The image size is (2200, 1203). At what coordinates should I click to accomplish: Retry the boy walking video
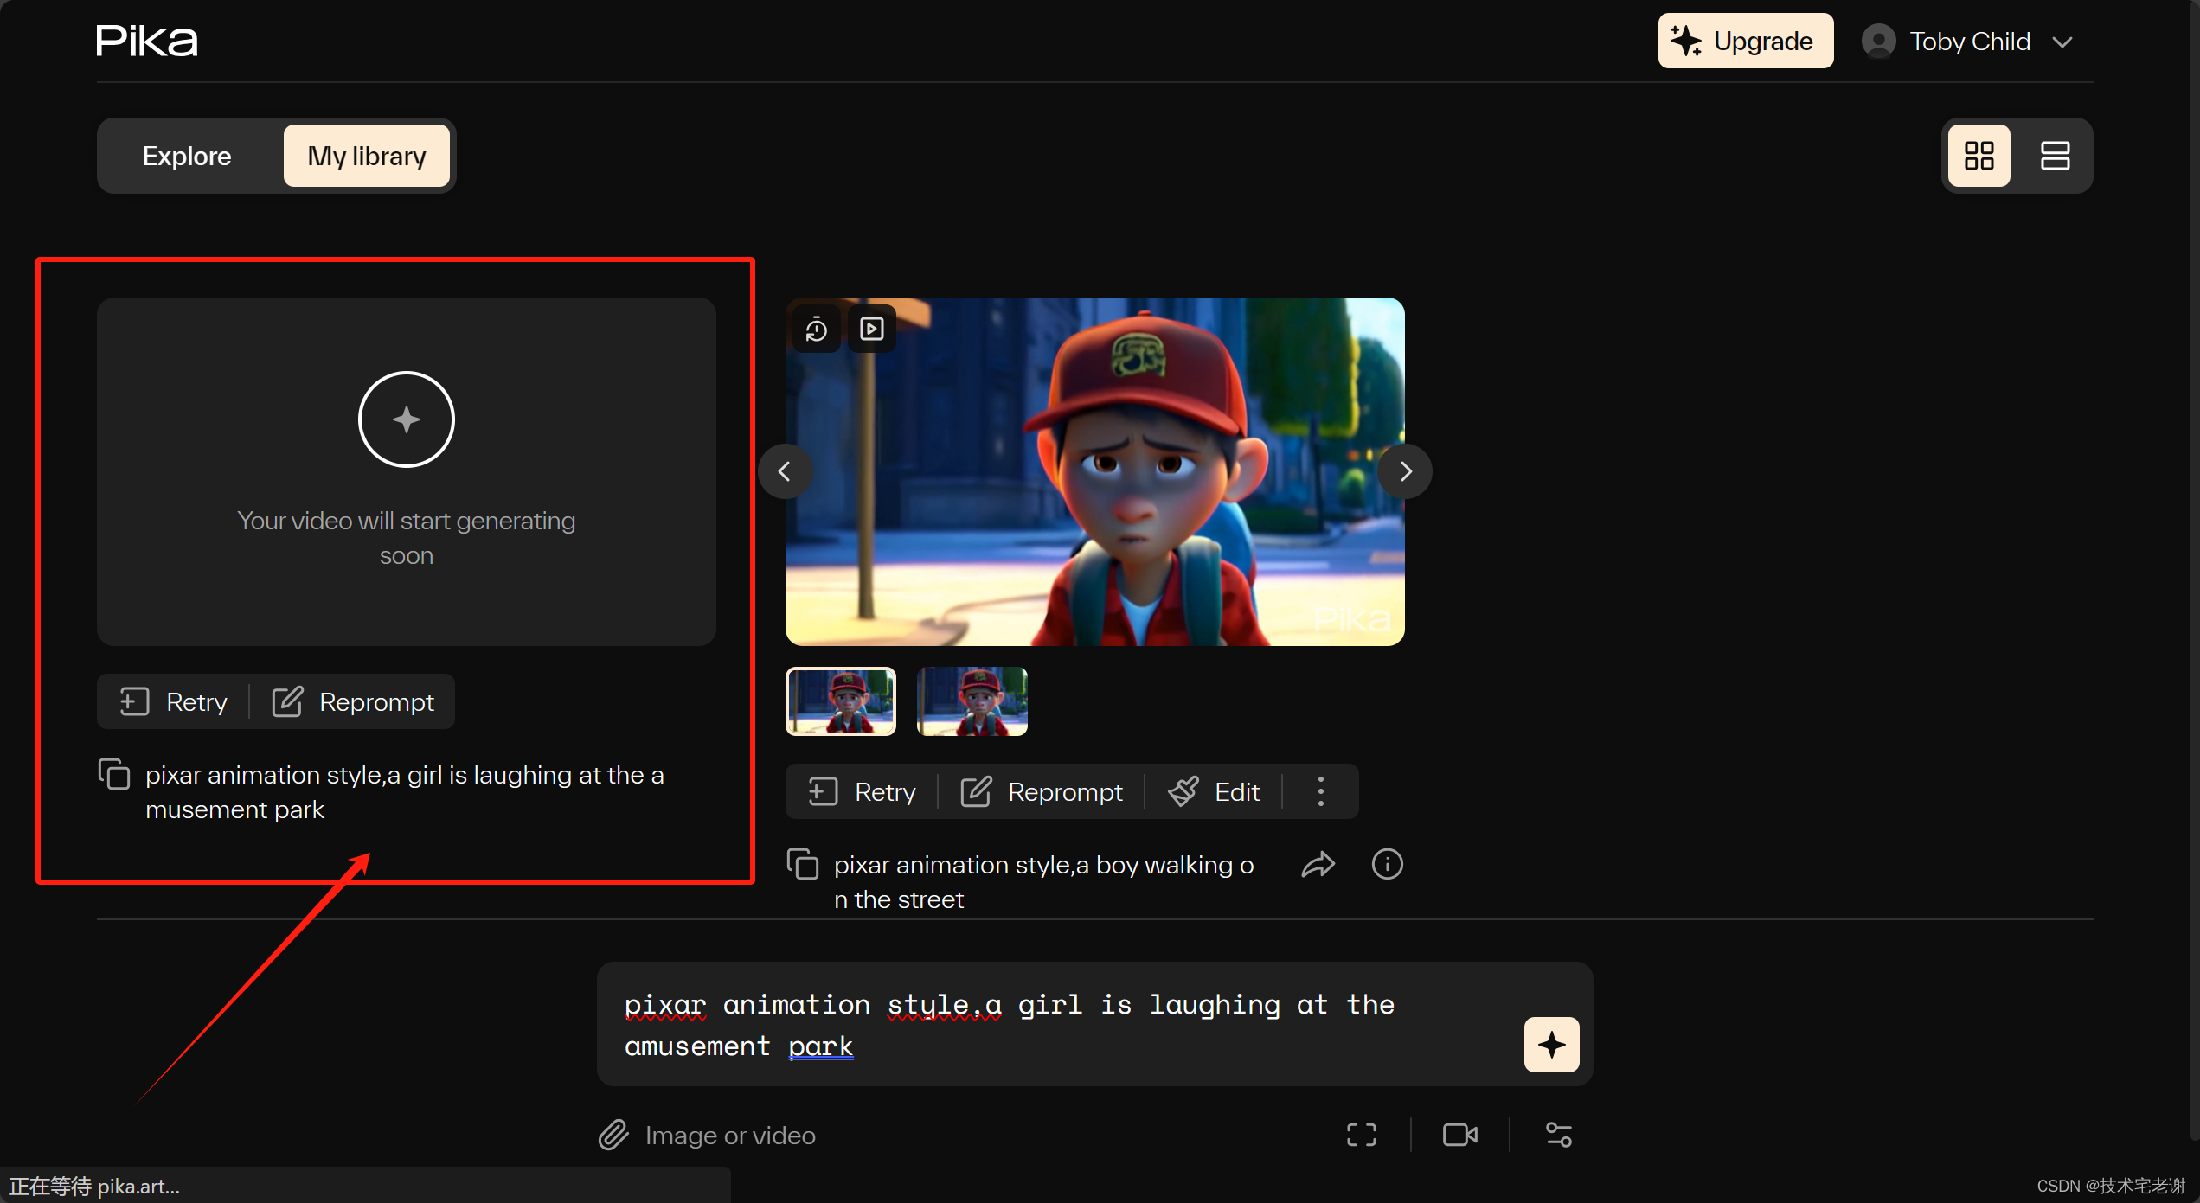click(x=863, y=791)
